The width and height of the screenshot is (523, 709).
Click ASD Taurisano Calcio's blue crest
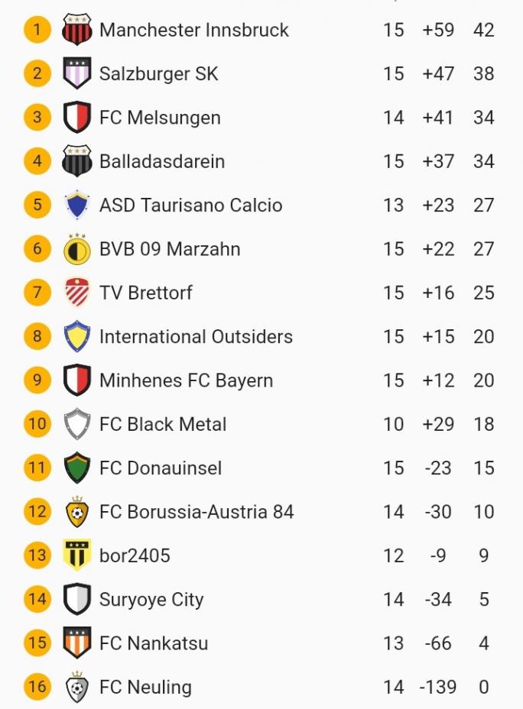[77, 205]
